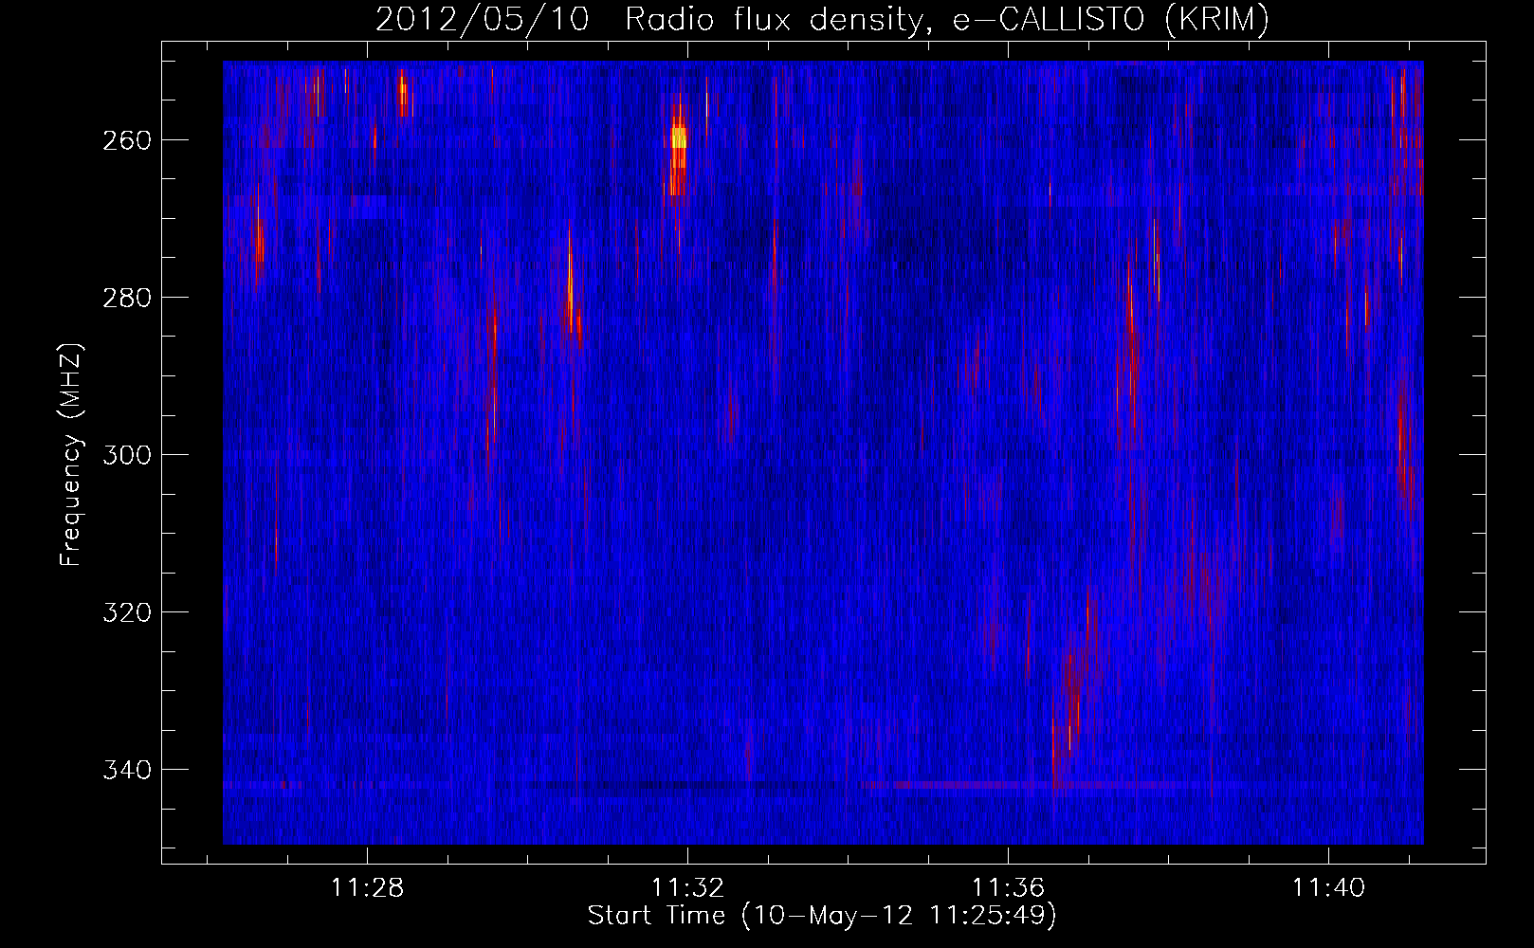Click the plot title "2012/05/10 Radio flux density, e-CALLISTO (KRIM)"

point(822,20)
